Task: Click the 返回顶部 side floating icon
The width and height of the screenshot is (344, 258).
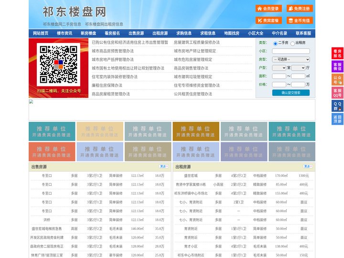Action: [x=337, y=119]
